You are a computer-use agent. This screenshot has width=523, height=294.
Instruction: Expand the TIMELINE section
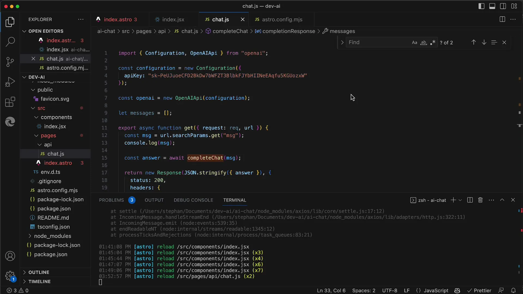click(x=40, y=281)
